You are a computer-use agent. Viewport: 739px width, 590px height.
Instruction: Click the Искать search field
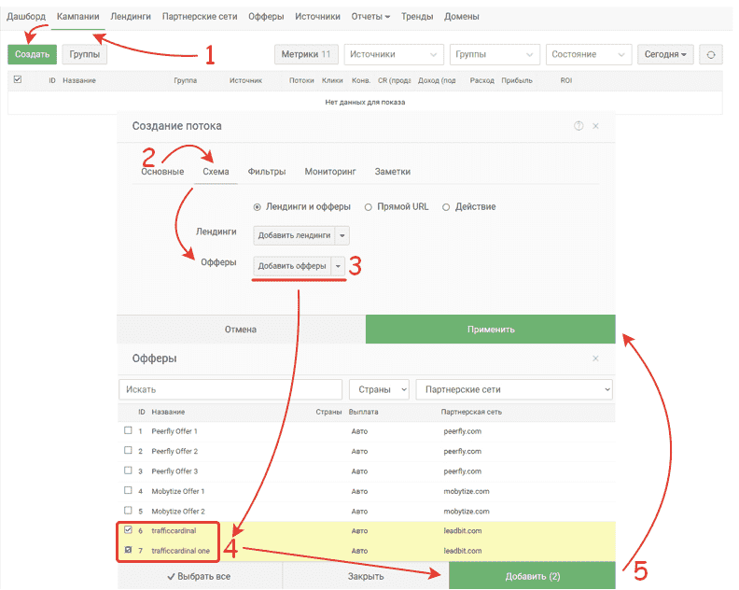click(230, 388)
